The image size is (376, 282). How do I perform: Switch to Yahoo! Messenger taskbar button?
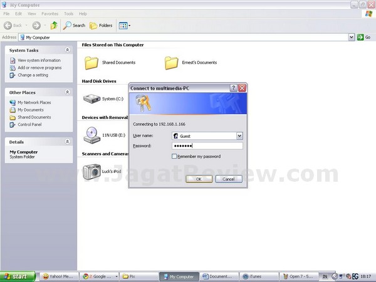[59, 276]
